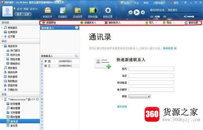Skip to previous track
This screenshot has height=130, width=203.
pyautogui.click(x=130, y=13)
